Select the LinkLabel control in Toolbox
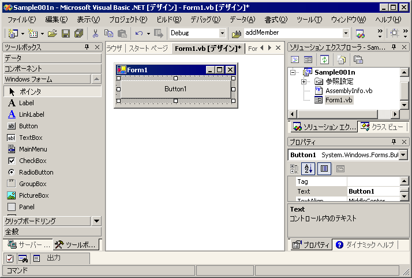 [53, 114]
